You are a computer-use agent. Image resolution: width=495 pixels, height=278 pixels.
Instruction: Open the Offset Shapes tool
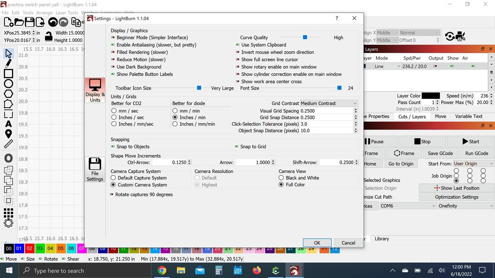tap(9, 158)
